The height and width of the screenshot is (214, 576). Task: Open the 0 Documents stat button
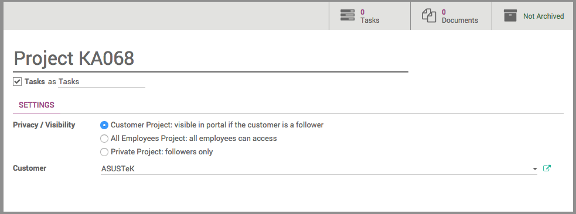pyautogui.click(x=451, y=16)
